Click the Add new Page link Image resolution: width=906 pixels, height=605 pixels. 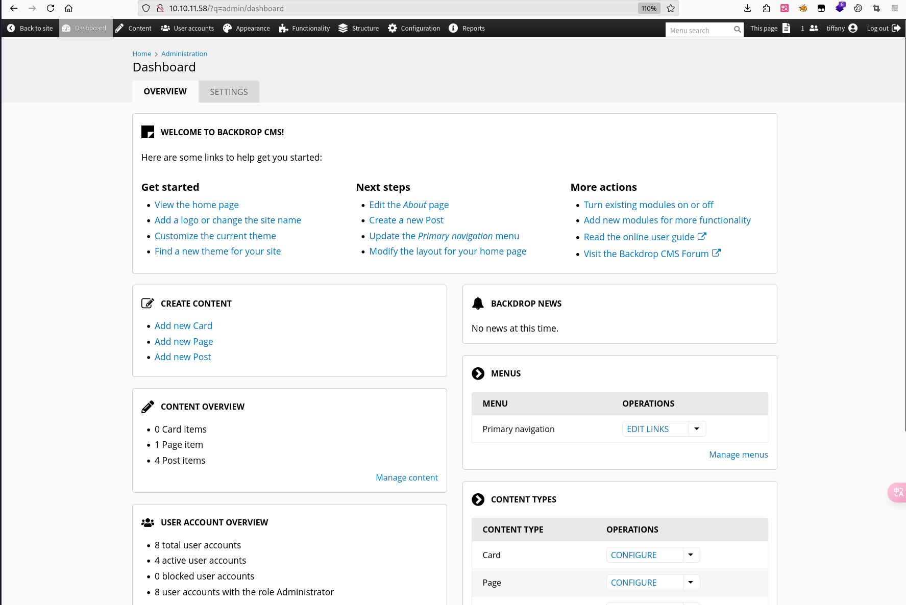tap(184, 341)
